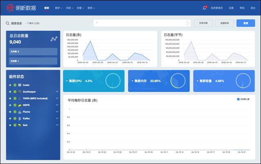Expand the Flume row chevron

57,112
